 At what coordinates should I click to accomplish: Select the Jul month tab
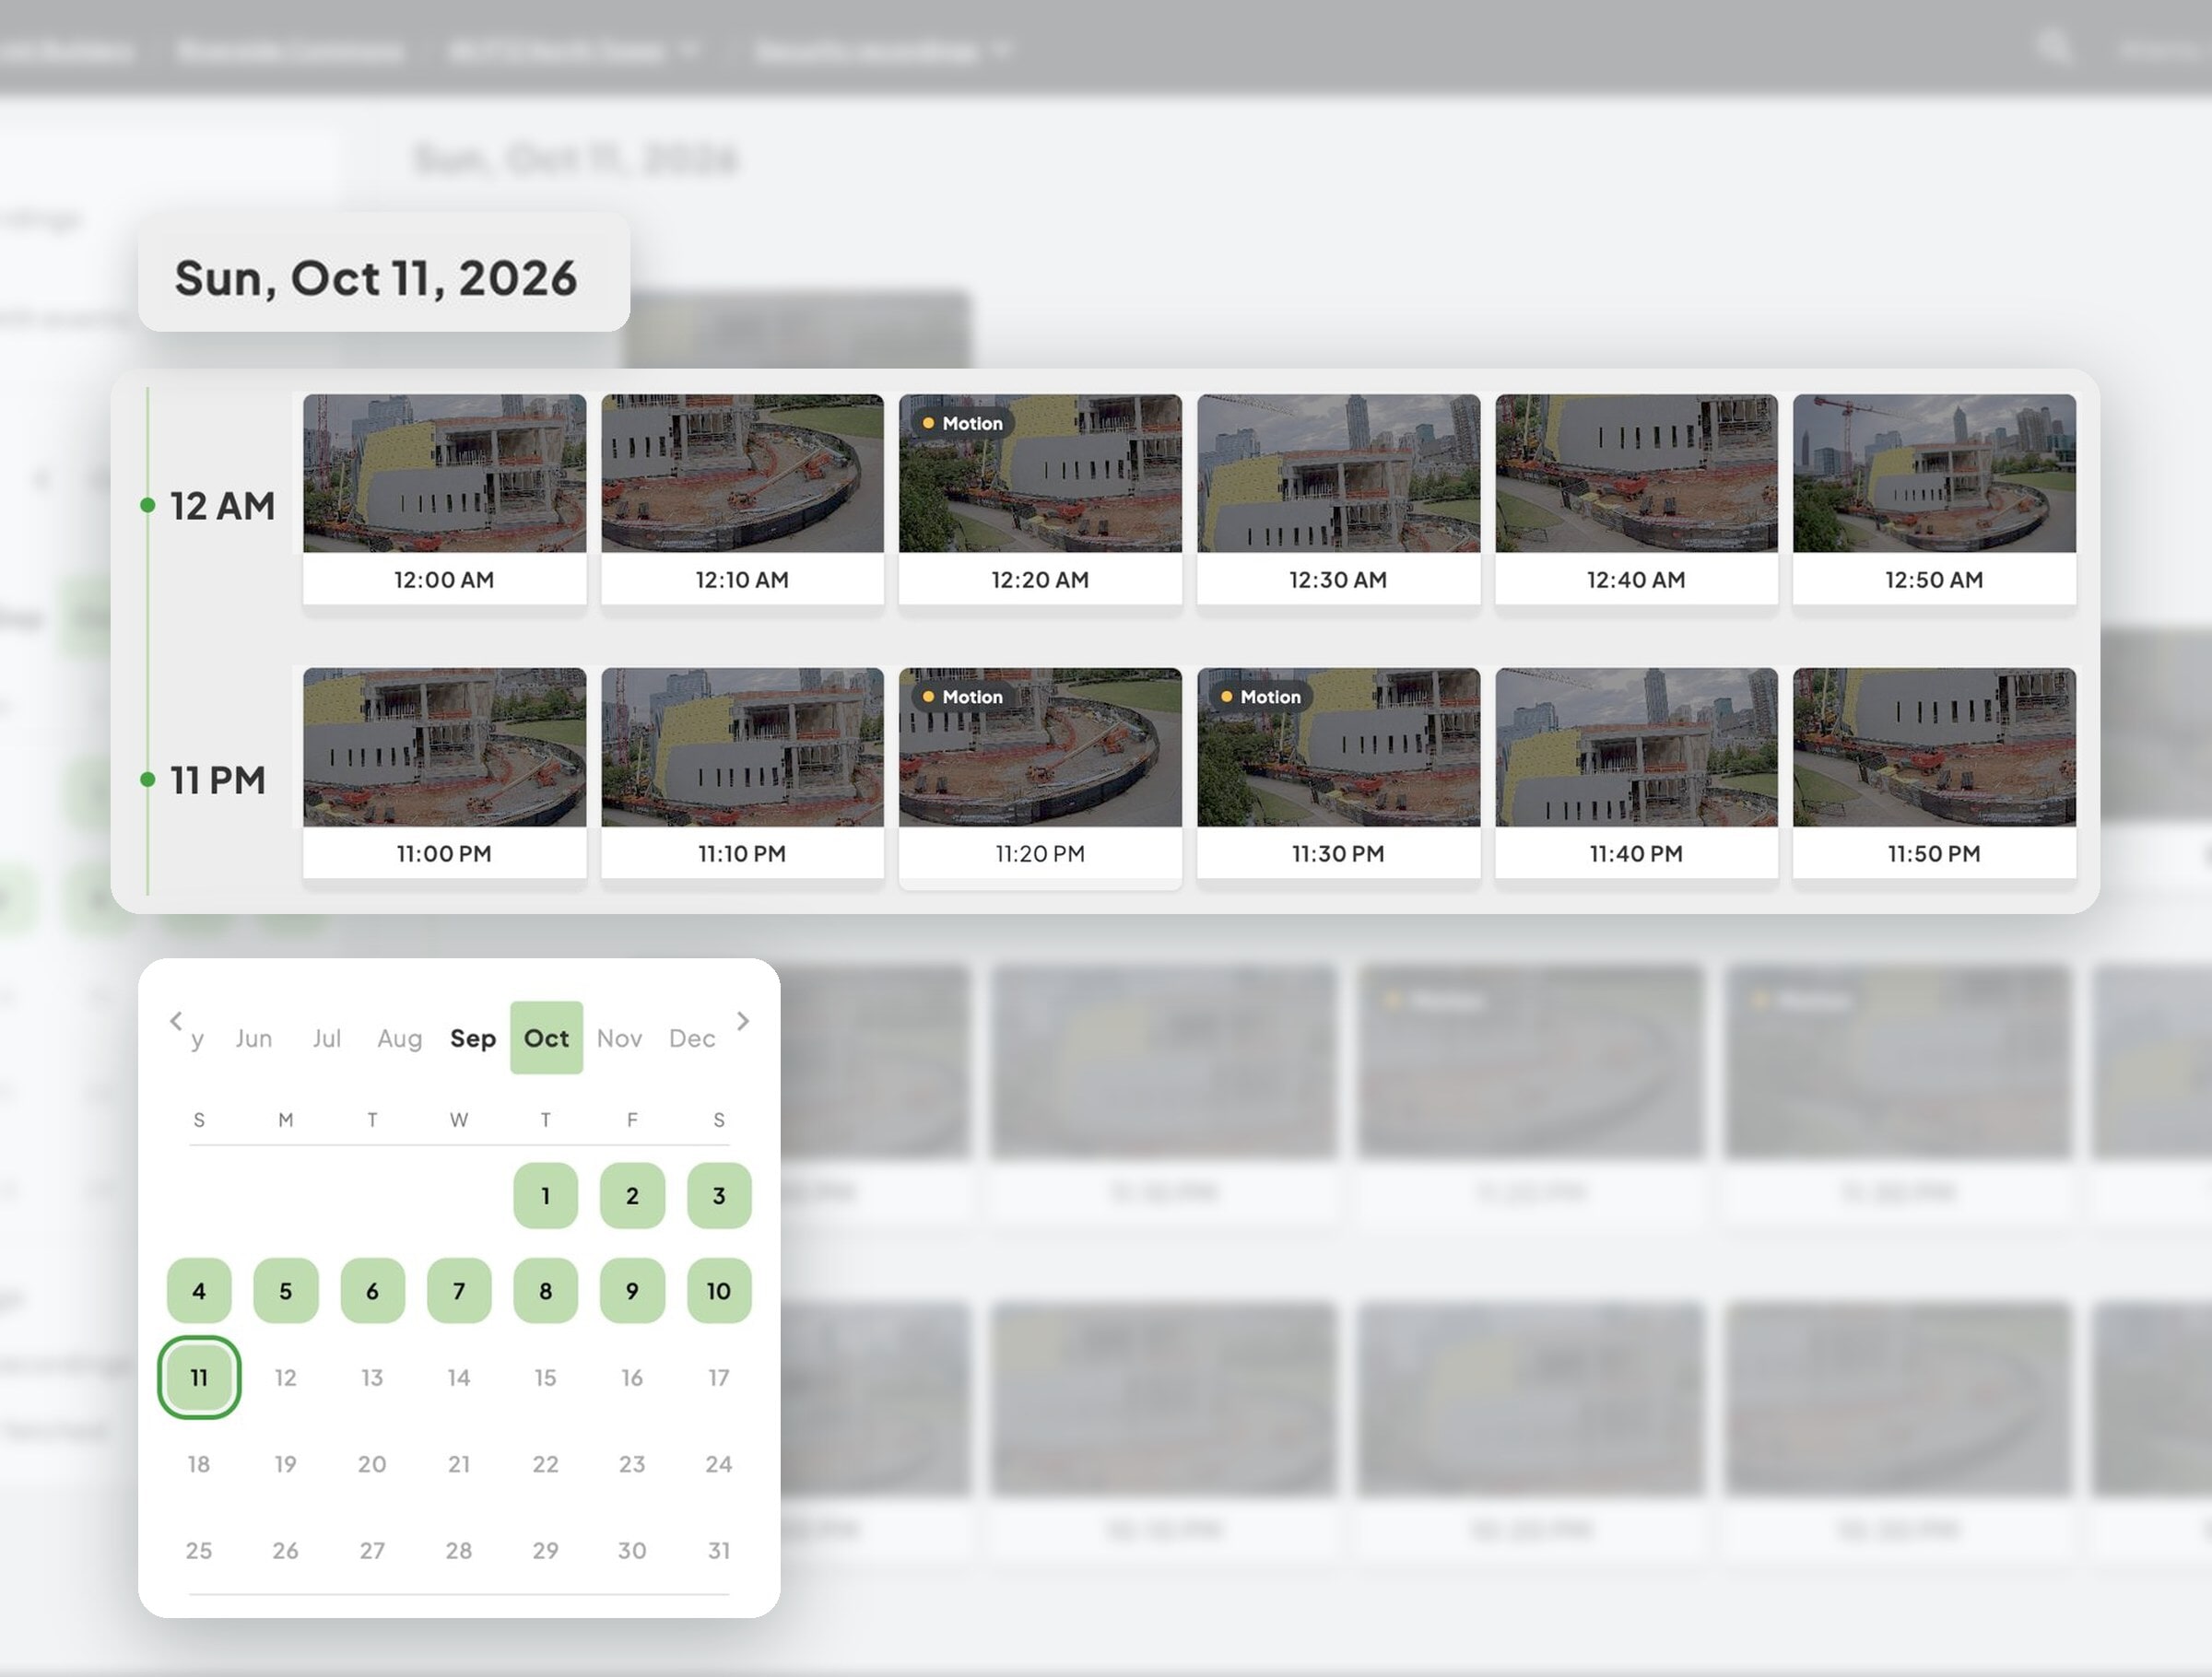point(326,1038)
